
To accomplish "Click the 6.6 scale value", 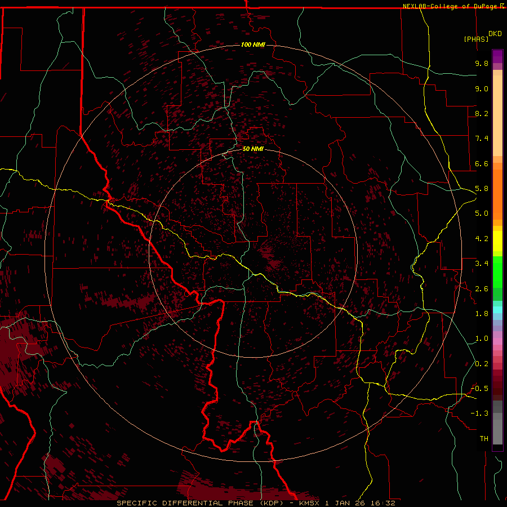I will click(482, 163).
